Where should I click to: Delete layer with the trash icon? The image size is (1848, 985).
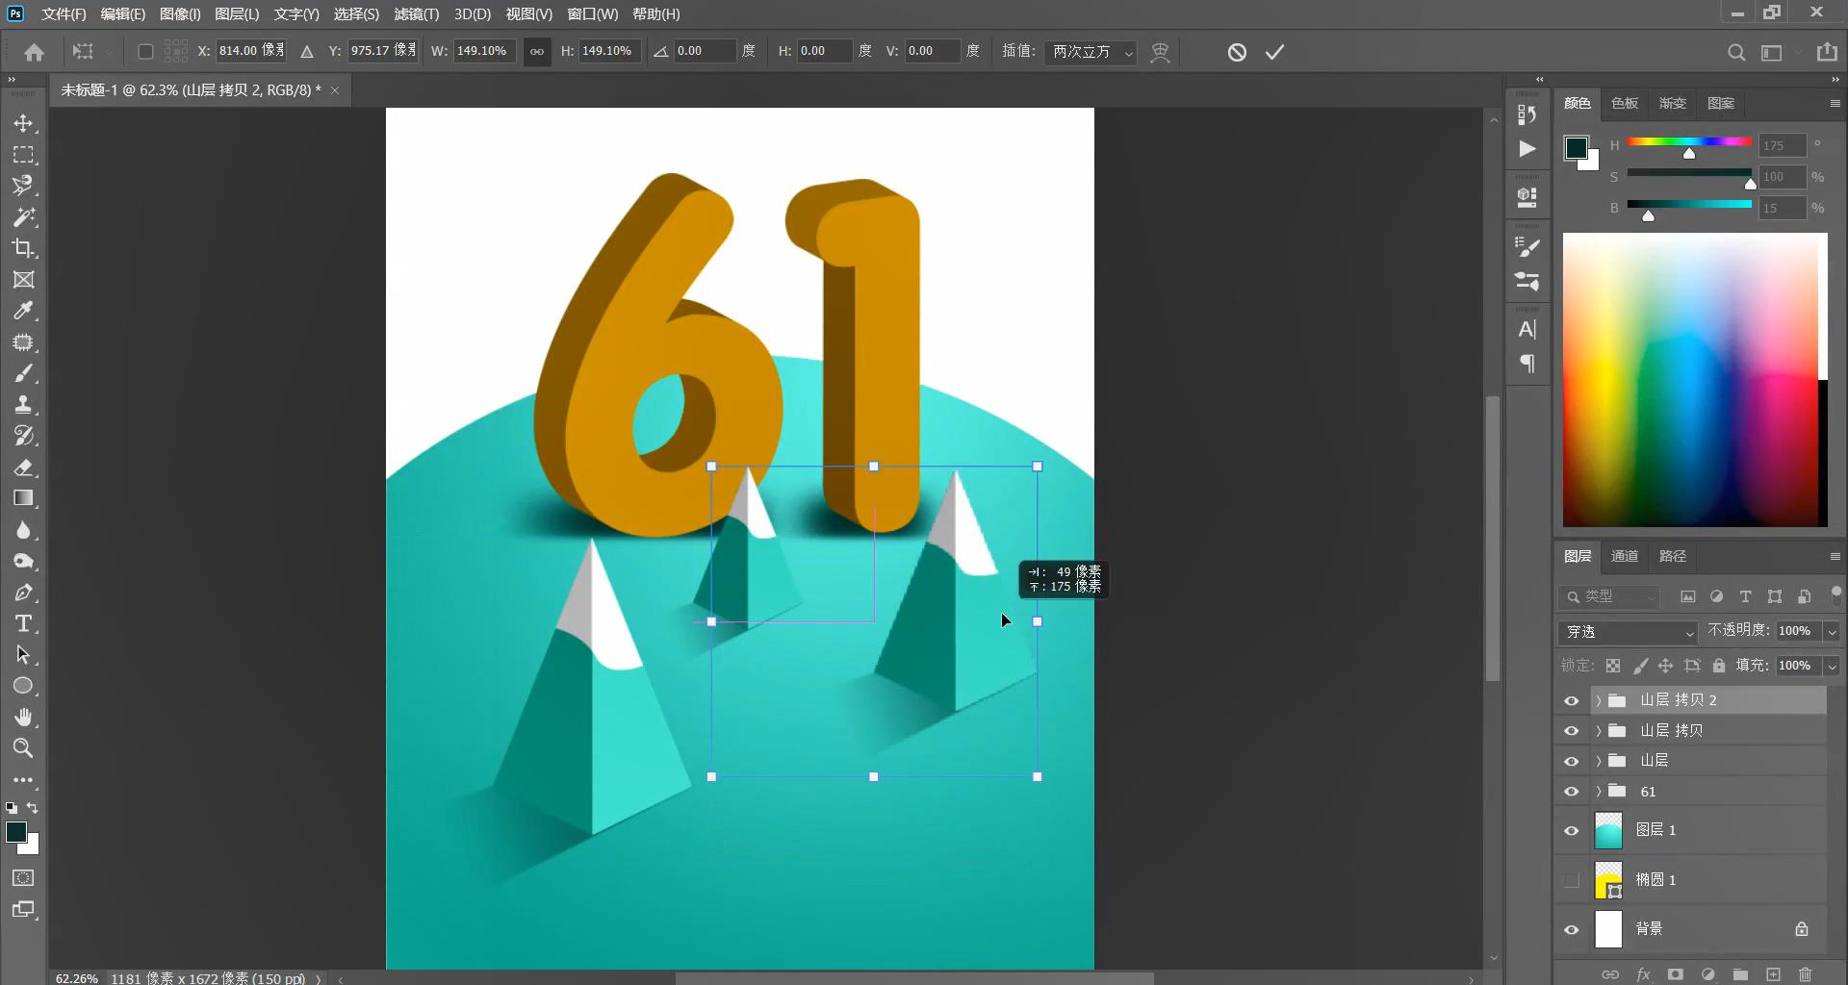[x=1806, y=974]
